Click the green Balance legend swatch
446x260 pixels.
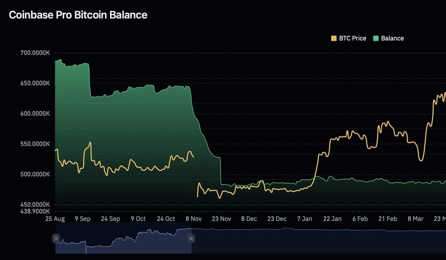[376, 38]
